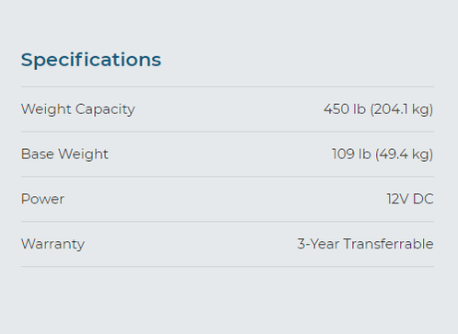Screen dimensions: 458x334
Task: Select the Power row label
Action: [42, 199]
